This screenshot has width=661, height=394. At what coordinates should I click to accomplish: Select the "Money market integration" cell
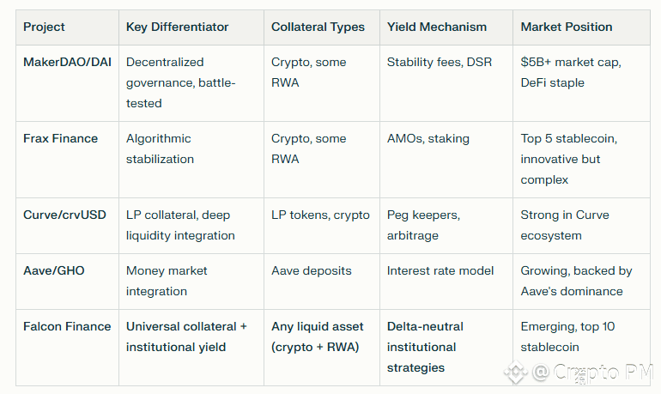(168, 281)
